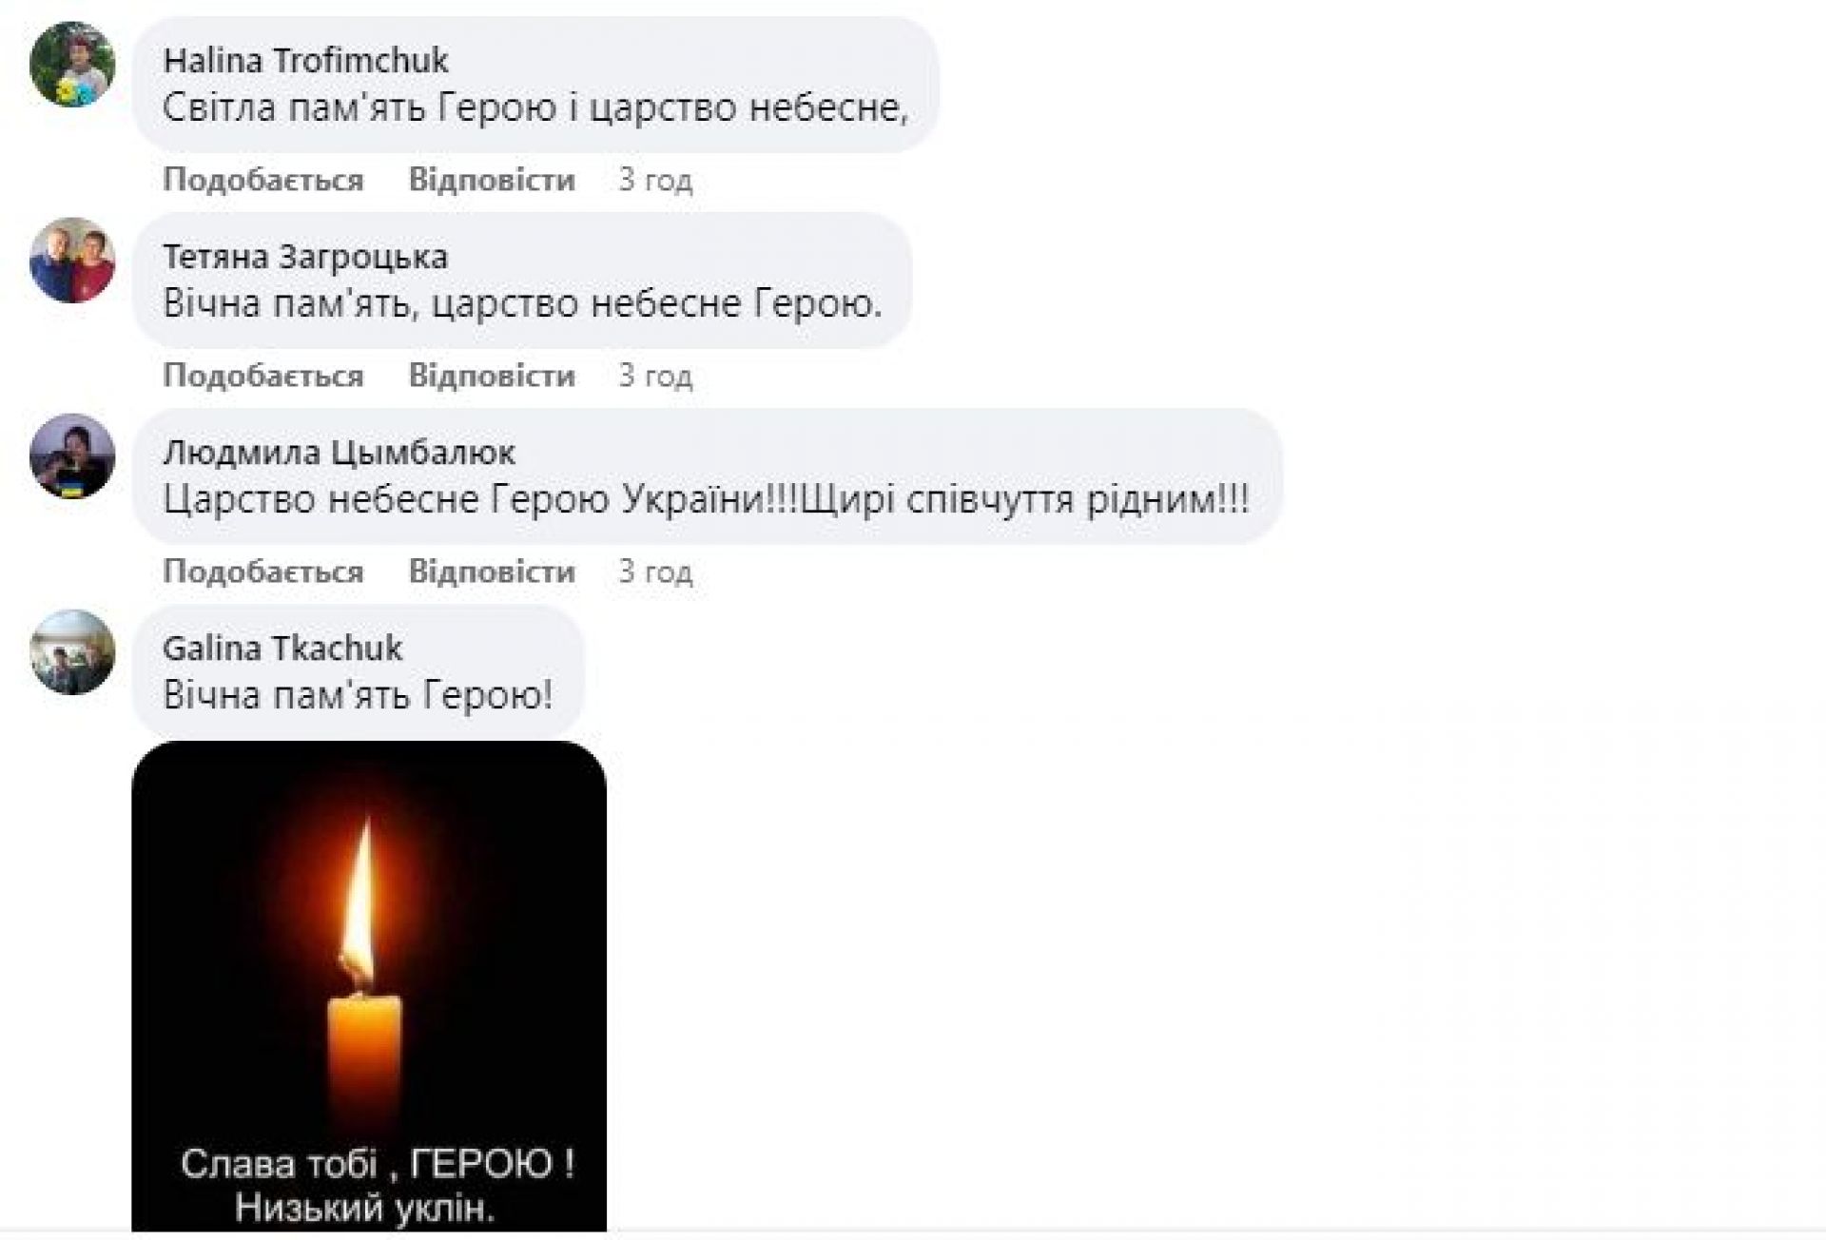Like Людмила Цымбалюк's comment

click(x=263, y=572)
